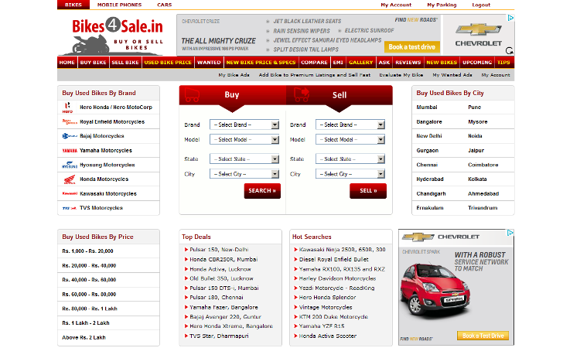Click the Sell cart icon

tap(302, 94)
